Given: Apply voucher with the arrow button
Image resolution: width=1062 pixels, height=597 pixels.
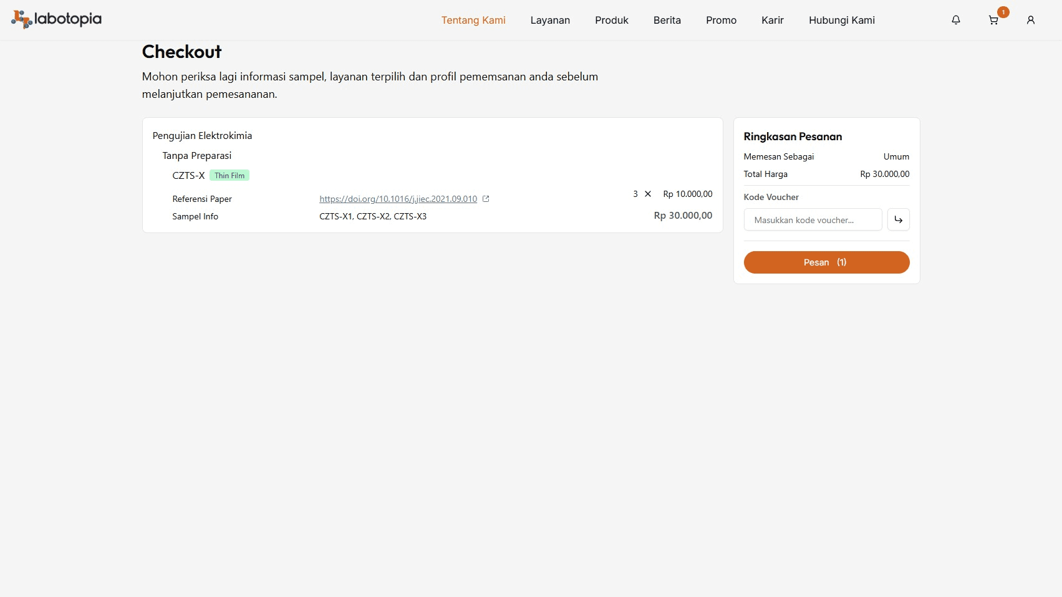Looking at the screenshot, I should click(x=898, y=219).
